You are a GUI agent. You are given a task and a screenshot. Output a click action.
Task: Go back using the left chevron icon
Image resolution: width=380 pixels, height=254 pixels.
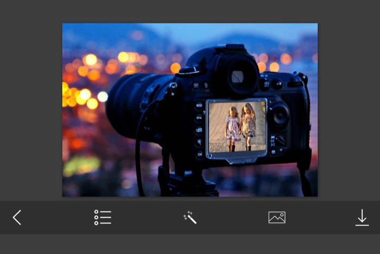pos(17,218)
